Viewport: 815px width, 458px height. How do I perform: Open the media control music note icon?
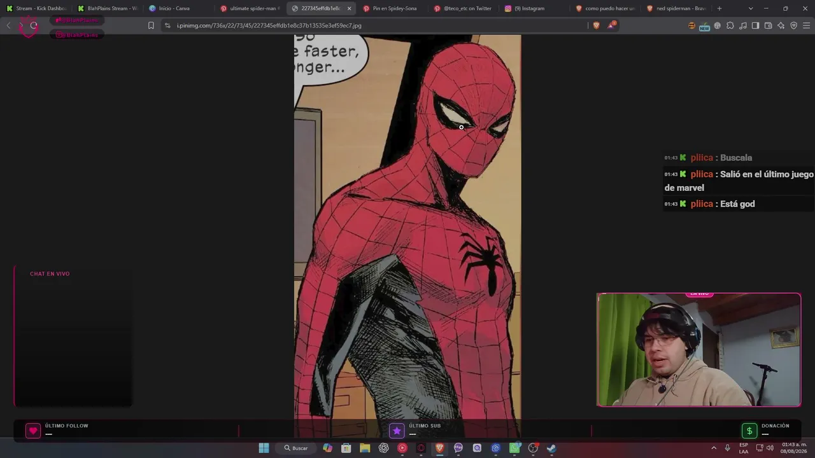(x=743, y=25)
